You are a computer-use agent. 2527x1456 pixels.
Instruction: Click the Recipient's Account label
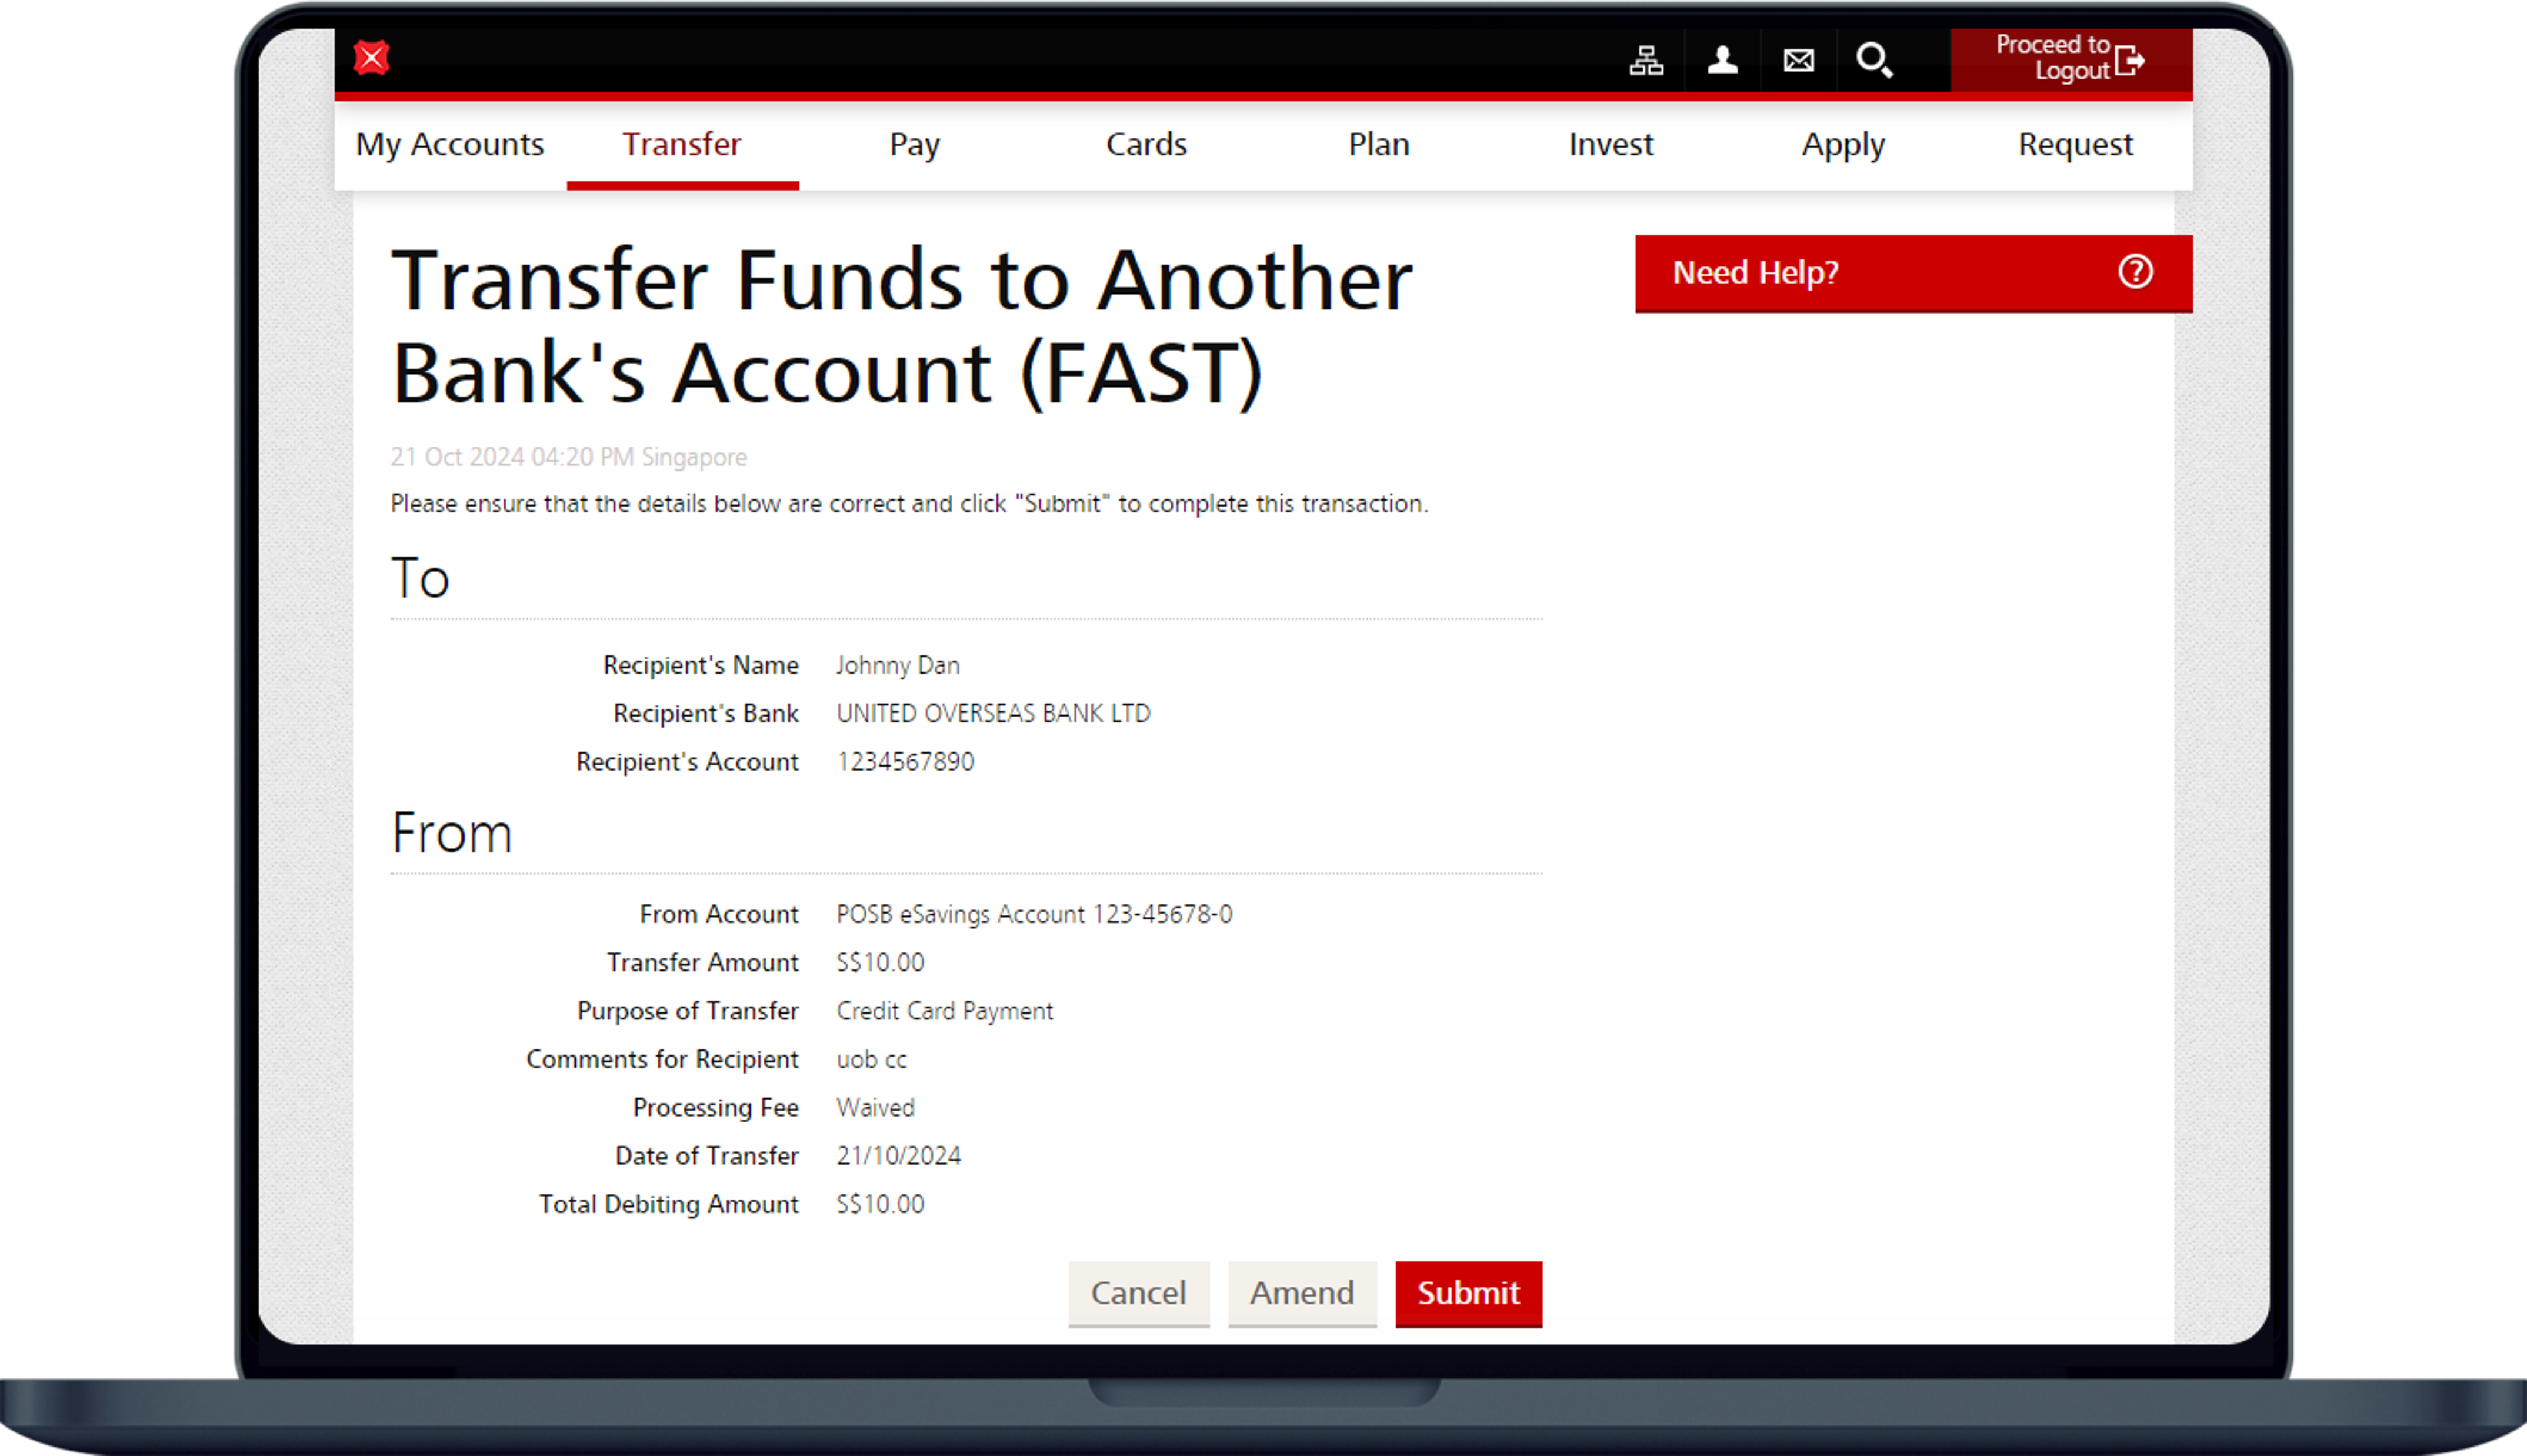tap(686, 762)
